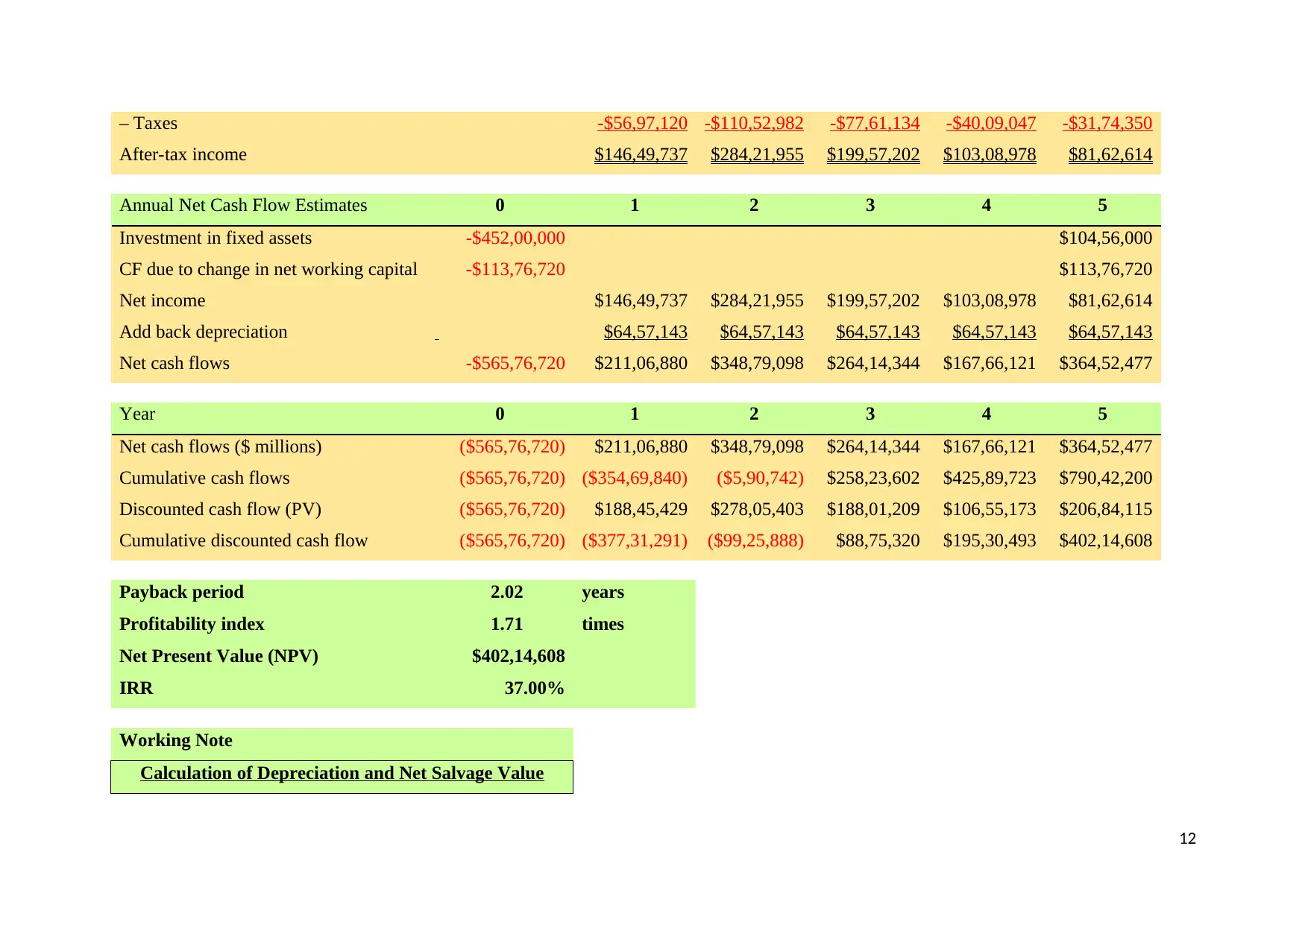Screen dimensions: 1308x925
Task: Select underlined after-tax income $146,49,737
Action: [x=641, y=155]
